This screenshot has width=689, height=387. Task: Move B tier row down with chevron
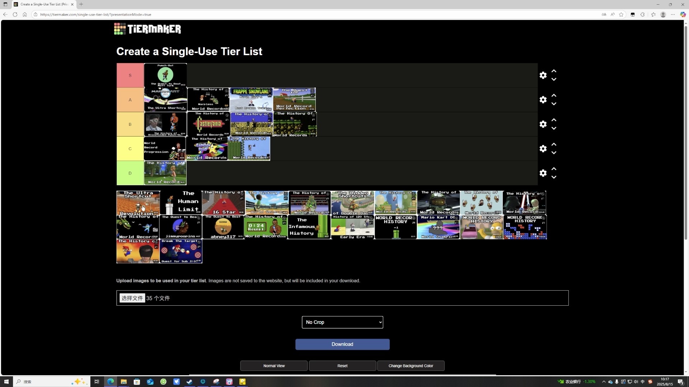coord(554,128)
